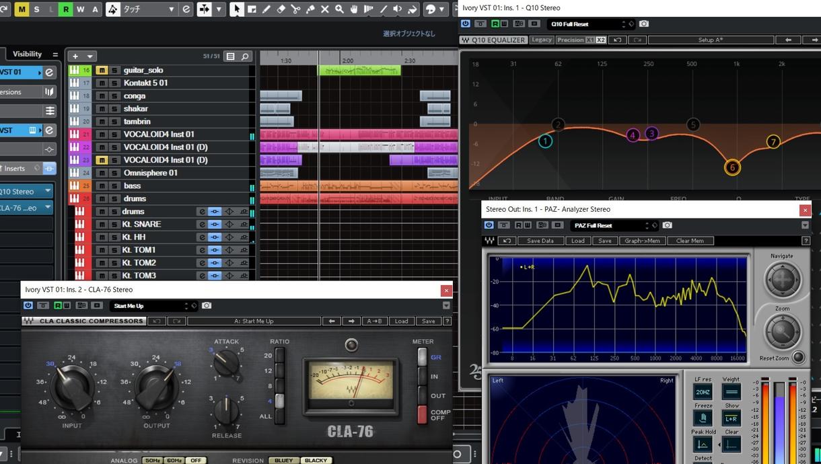The width and height of the screenshot is (821, 464).
Task: Click previous preset arrow in CLA-76
Action: tap(331, 321)
